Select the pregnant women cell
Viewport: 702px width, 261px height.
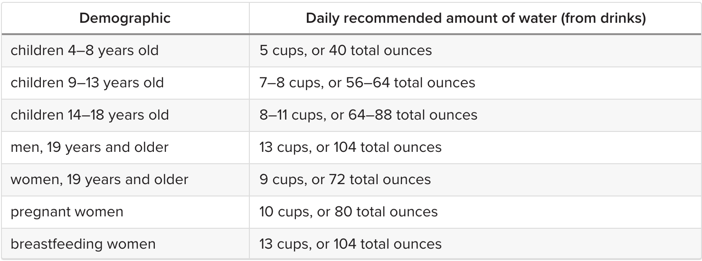click(x=125, y=212)
